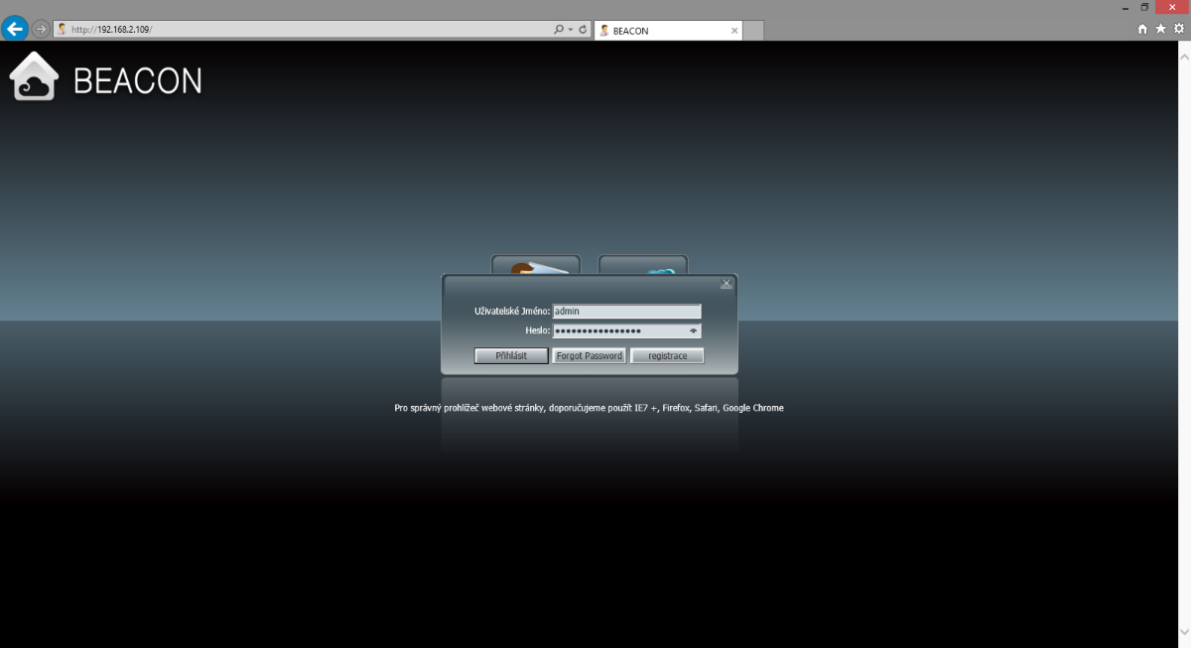Refresh the page using the reload icon
This screenshot has height=648, width=1191.
point(583,30)
